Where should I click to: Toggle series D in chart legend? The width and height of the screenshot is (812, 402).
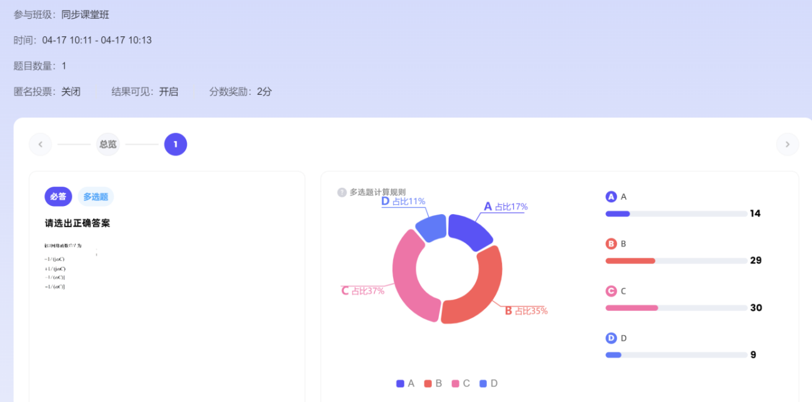[x=488, y=383]
